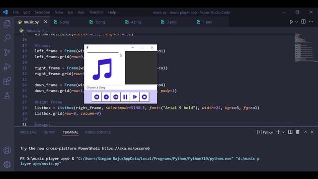Image resolution: width=318 pixels, height=179 pixels.
Task: Open the Terminal menu
Action: pyautogui.click(x=96, y=12)
